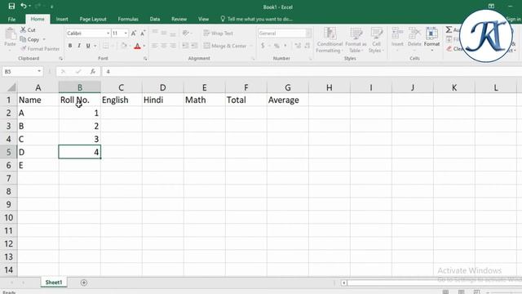Toggle italic formatting
522x294 pixels.
79,46
